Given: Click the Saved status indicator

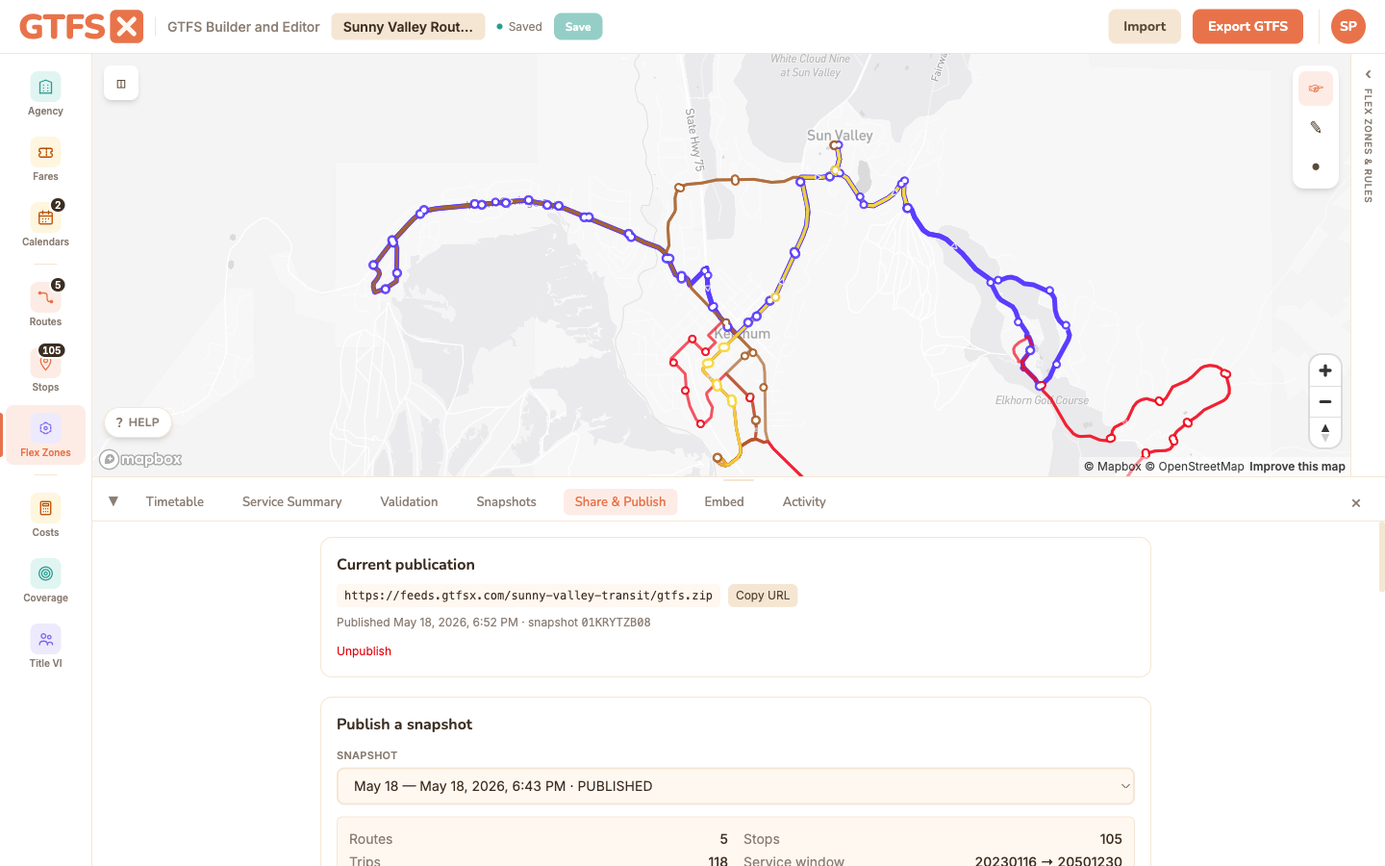Looking at the screenshot, I should point(519,27).
